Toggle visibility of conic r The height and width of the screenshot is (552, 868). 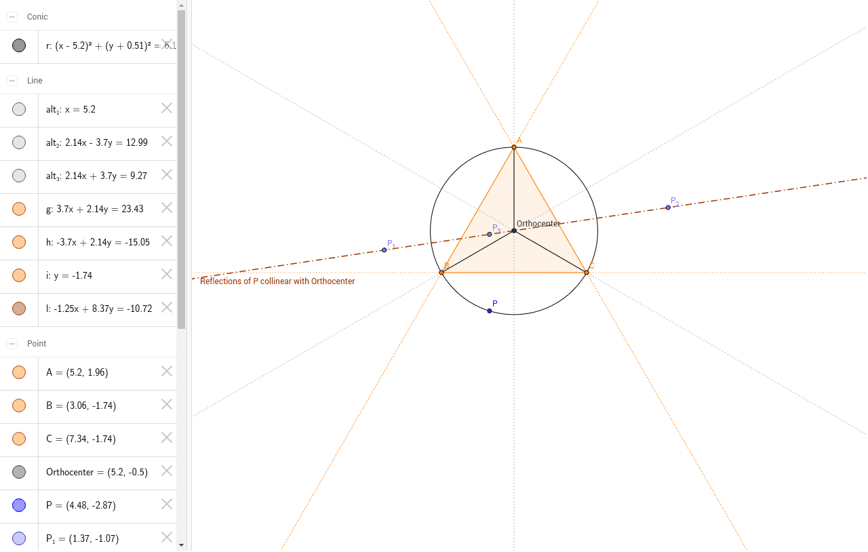(19, 46)
